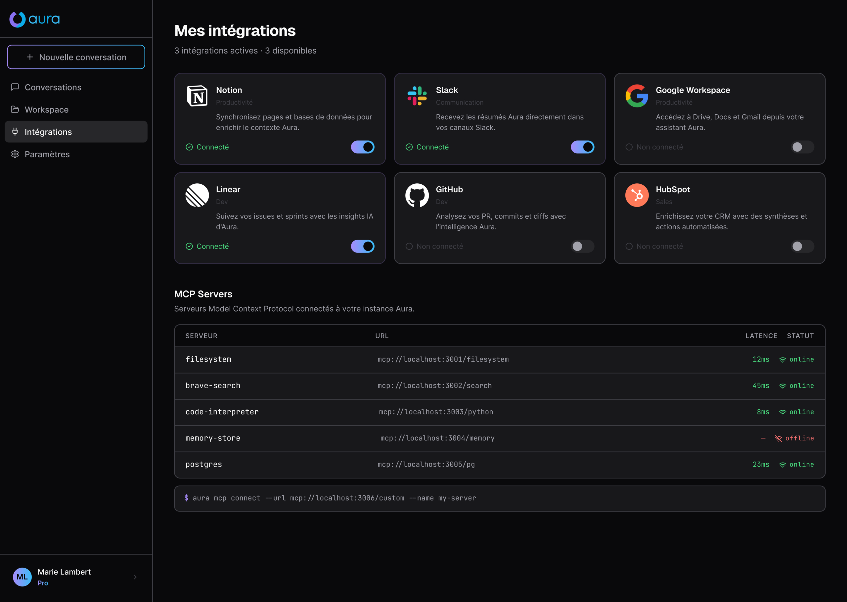Click the Linear connected checkmark icon
Image resolution: width=847 pixels, height=602 pixels.
(x=189, y=246)
